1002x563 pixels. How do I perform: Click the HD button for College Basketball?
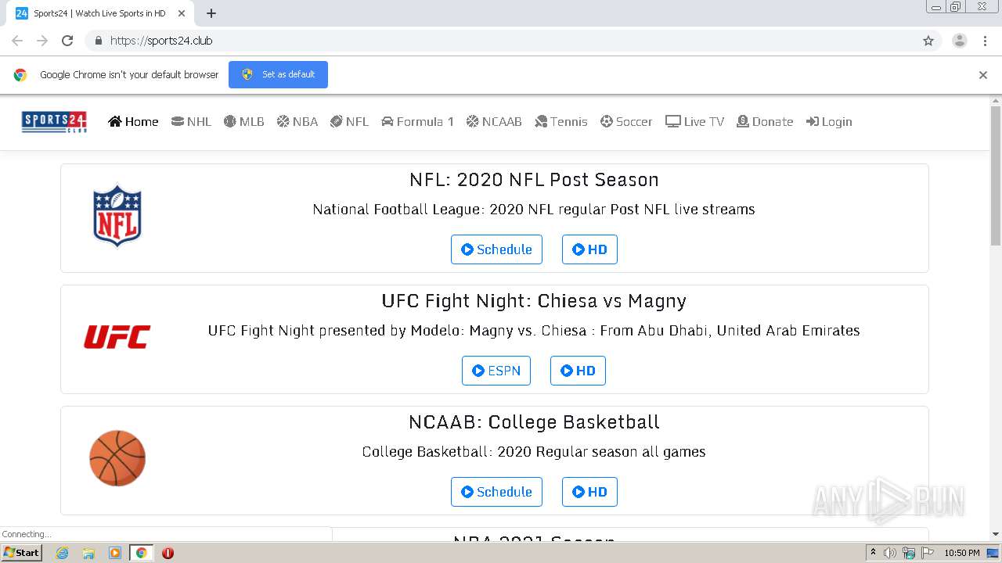pos(589,492)
